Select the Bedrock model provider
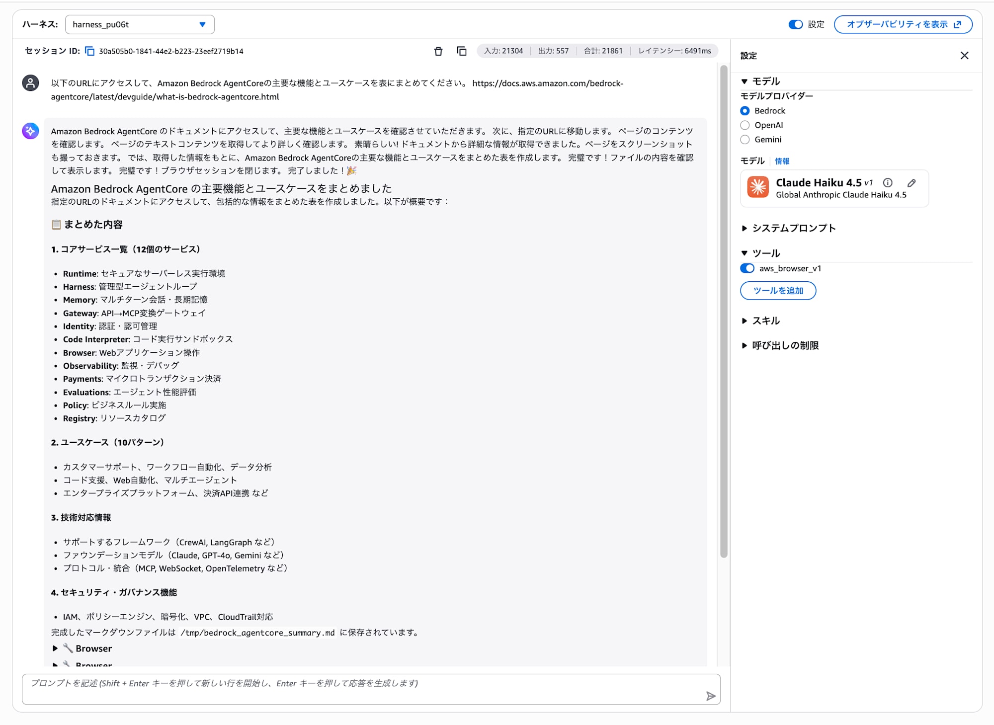Viewport: 994px width, 725px height. [745, 111]
